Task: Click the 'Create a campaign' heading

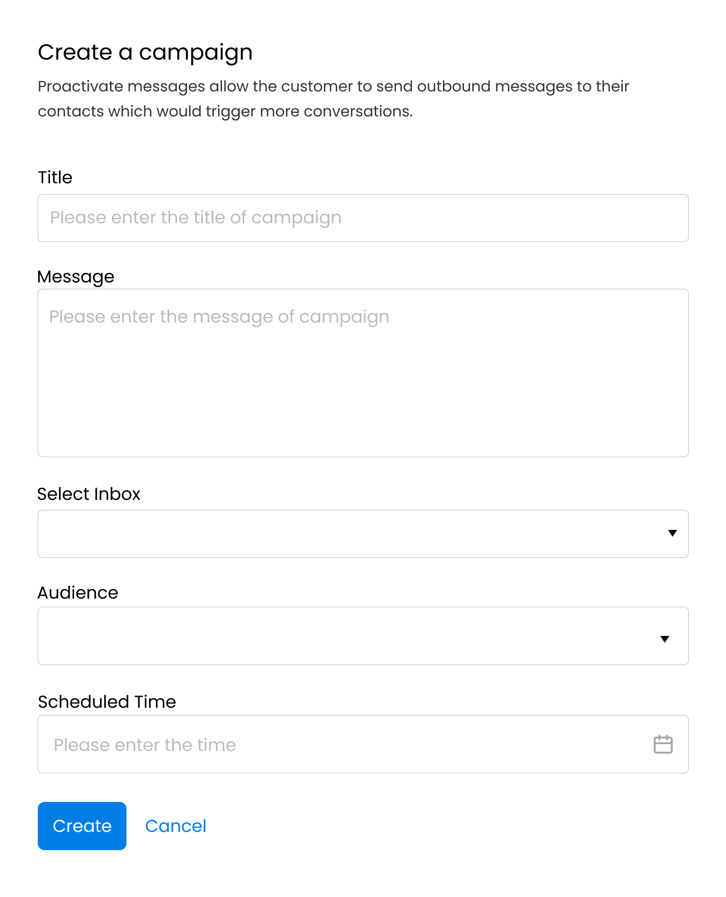Action: (145, 52)
